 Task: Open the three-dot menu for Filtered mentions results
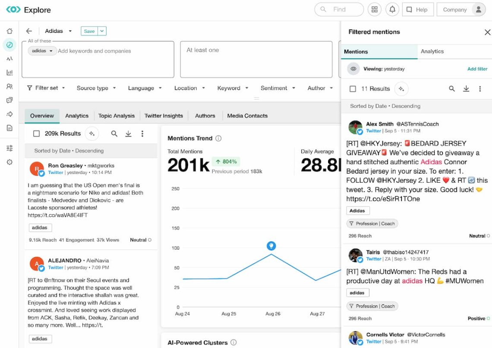(480, 89)
